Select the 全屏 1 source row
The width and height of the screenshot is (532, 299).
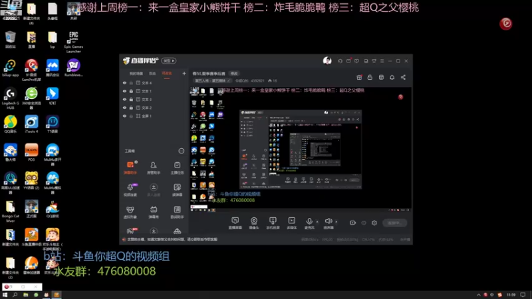click(154, 116)
